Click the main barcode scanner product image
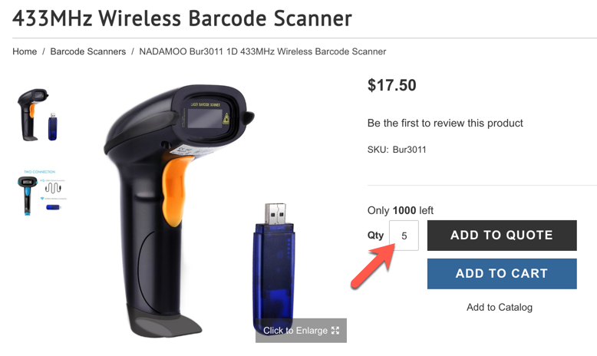This screenshot has height=356, width=597. pyautogui.click(x=179, y=211)
